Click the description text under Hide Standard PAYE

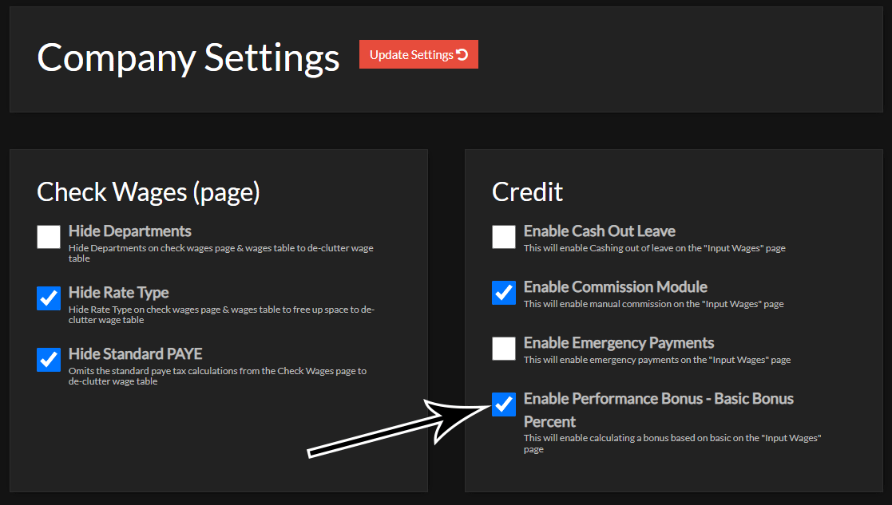coord(217,376)
